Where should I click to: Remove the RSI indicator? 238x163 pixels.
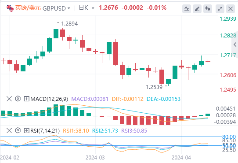9,130
